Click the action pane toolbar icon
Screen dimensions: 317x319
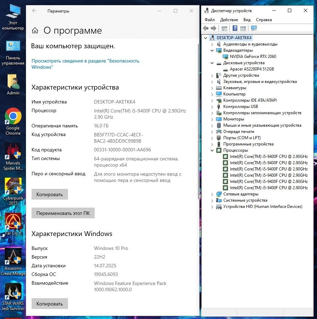[243, 28]
